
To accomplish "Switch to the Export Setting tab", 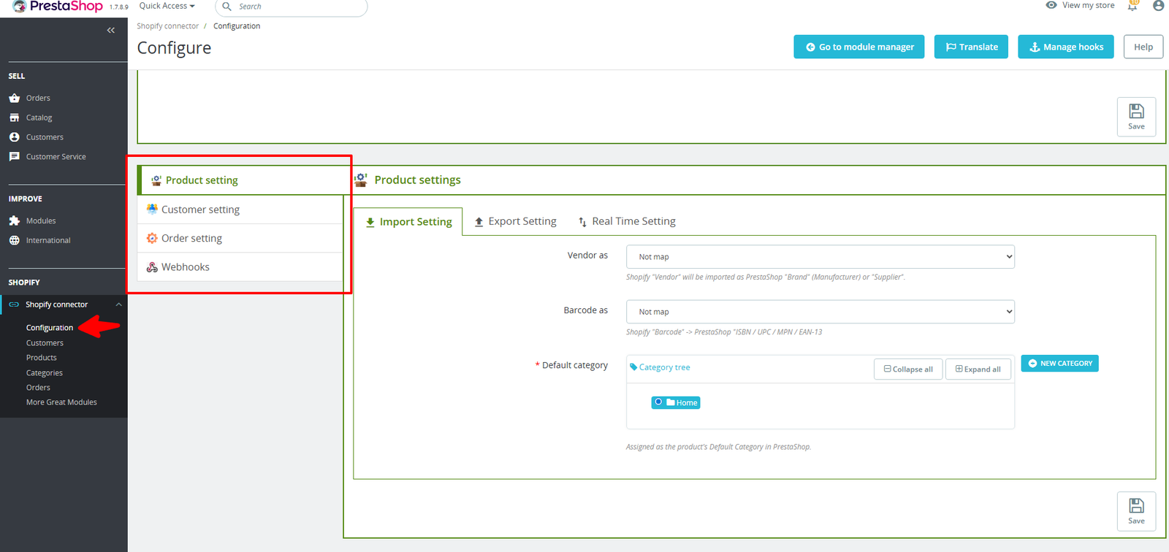I will [515, 221].
